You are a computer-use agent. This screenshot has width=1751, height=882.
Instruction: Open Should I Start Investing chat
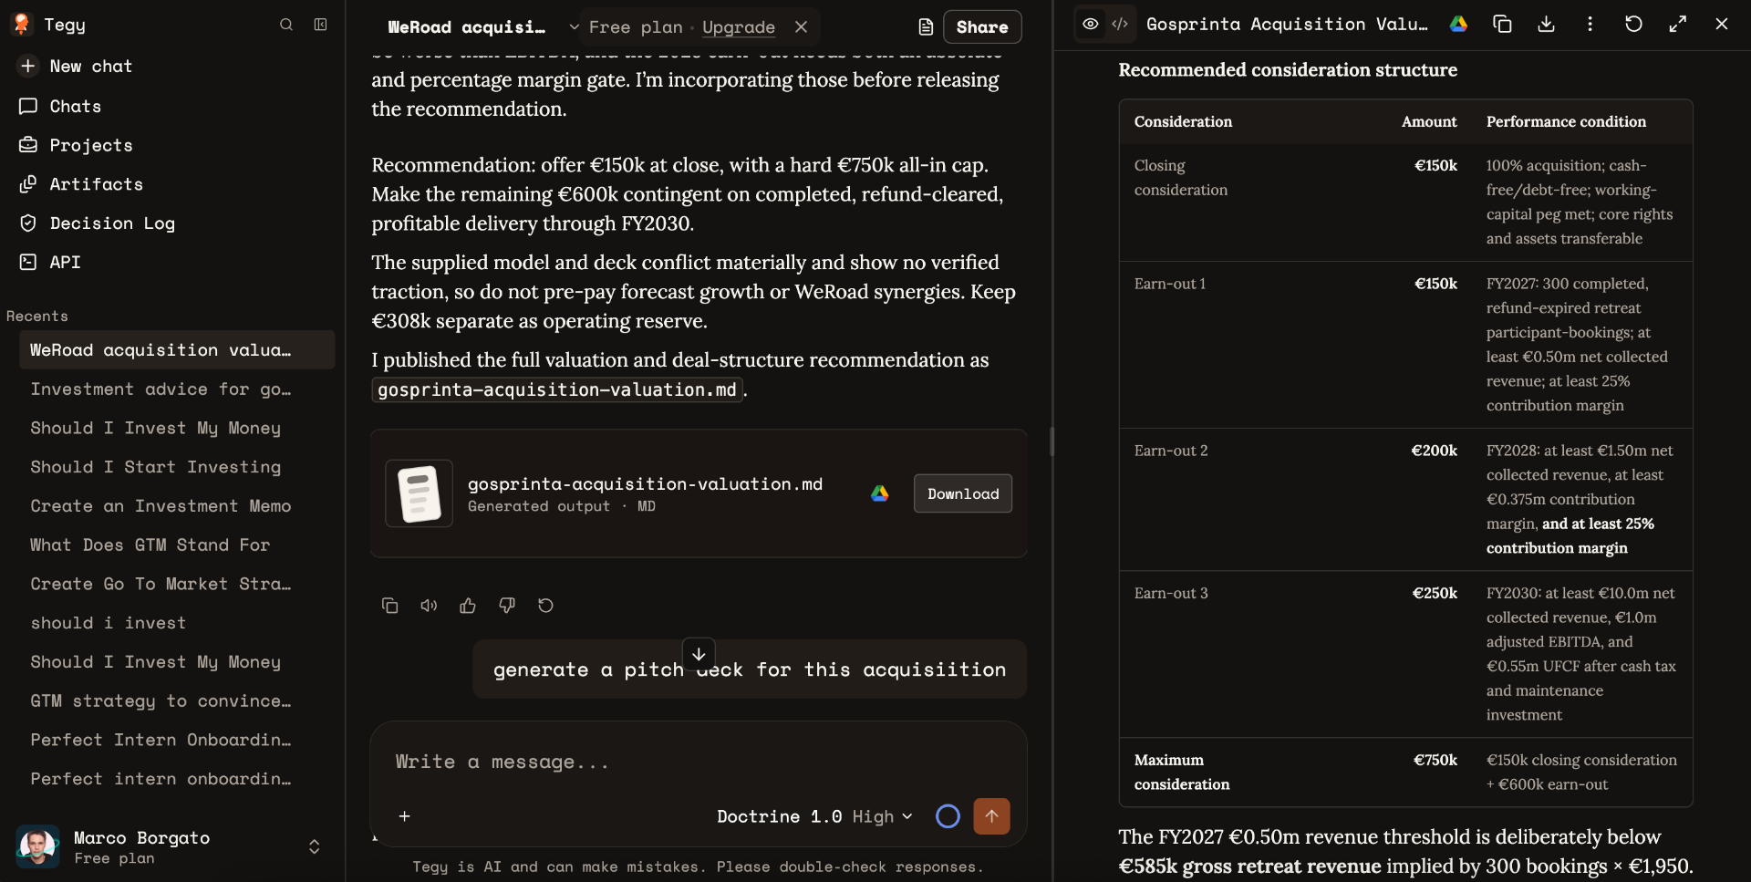tap(177, 467)
